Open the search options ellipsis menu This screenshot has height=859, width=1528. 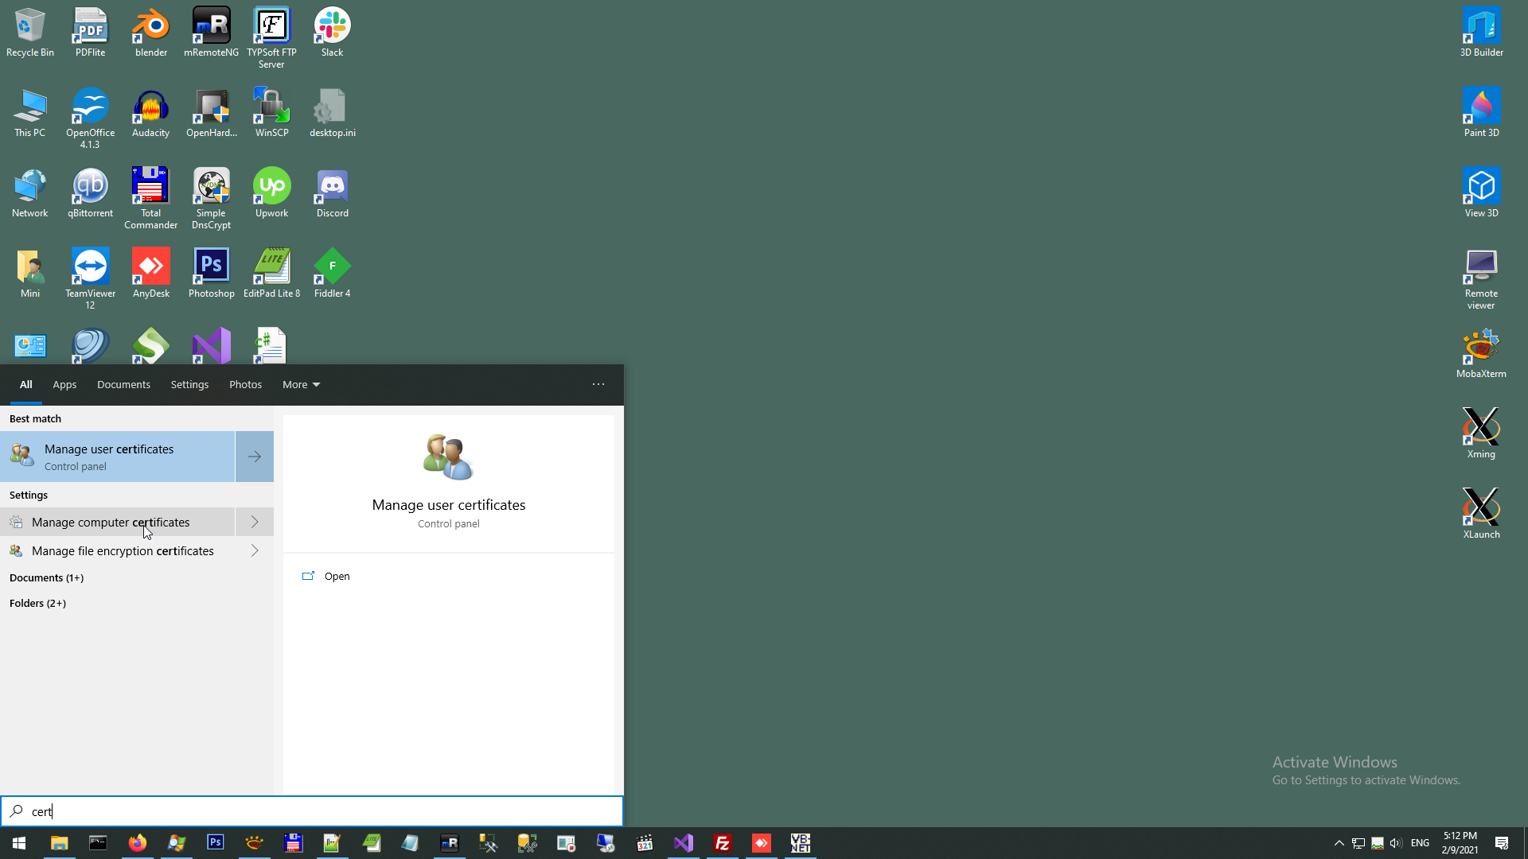pos(598,385)
